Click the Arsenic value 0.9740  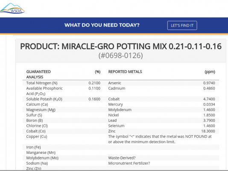(209, 83)
